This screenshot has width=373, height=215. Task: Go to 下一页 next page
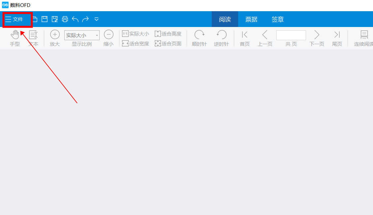pos(317,38)
